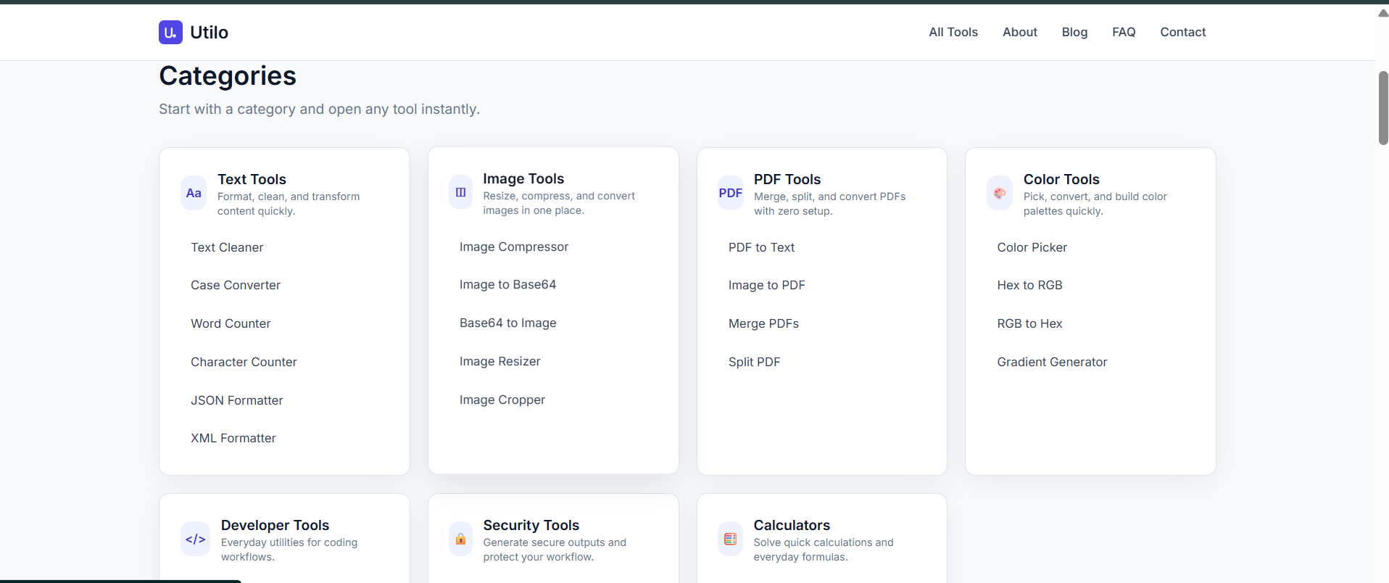
Task: Open All Tools in navigation
Action: click(x=953, y=32)
